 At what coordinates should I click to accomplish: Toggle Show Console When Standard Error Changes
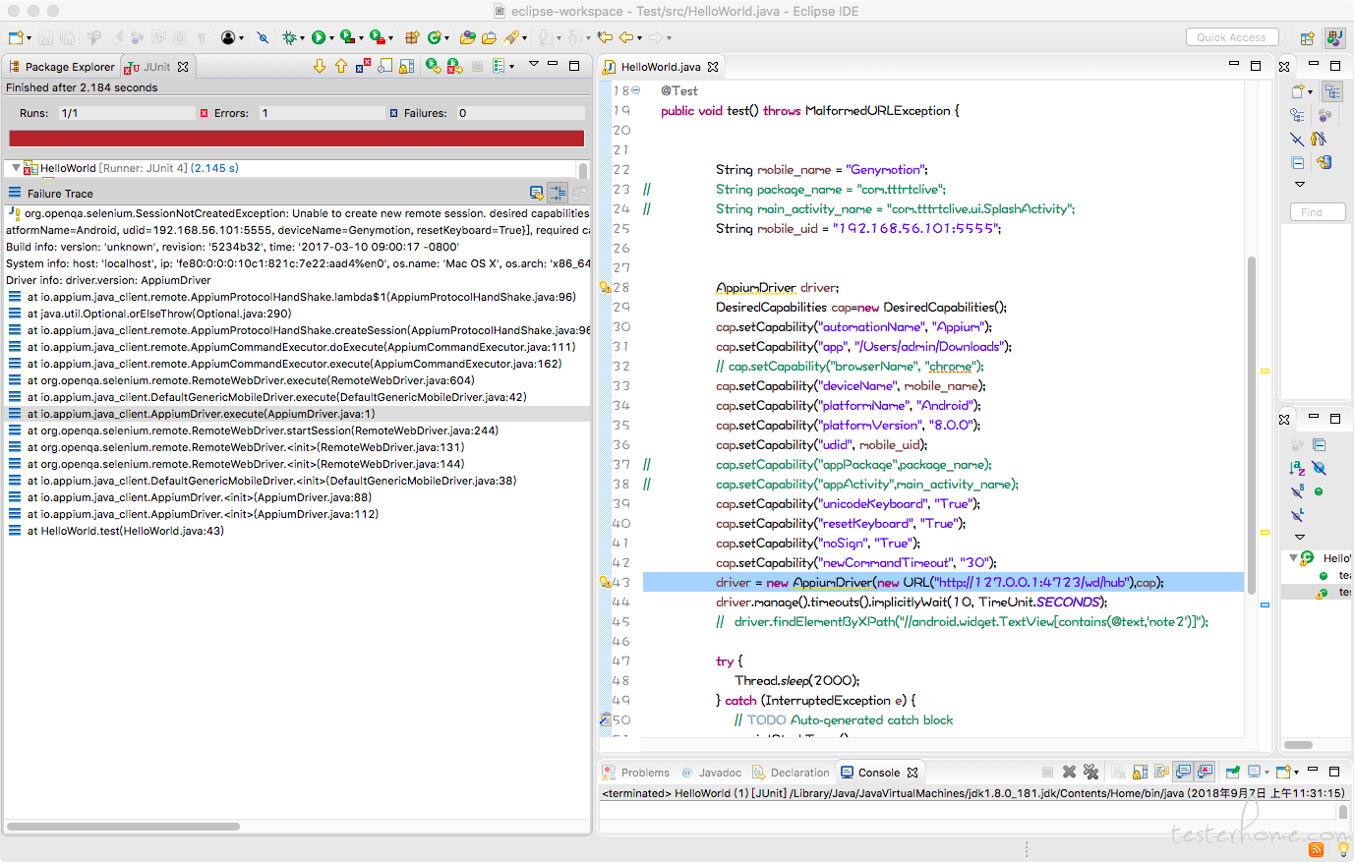pos(1205,772)
